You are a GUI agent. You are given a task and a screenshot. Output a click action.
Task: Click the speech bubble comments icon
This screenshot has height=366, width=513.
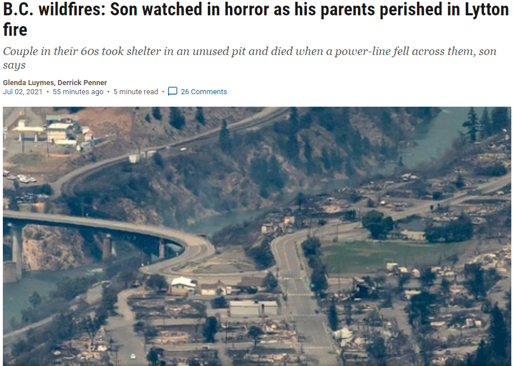pos(172,91)
